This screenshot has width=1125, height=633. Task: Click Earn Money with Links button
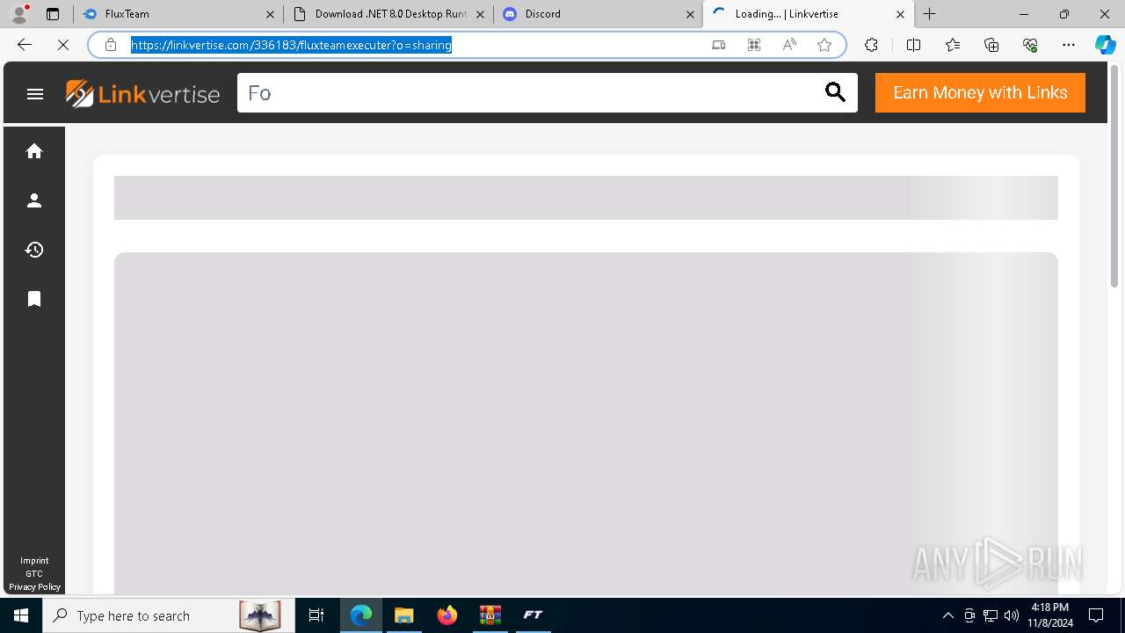980,92
